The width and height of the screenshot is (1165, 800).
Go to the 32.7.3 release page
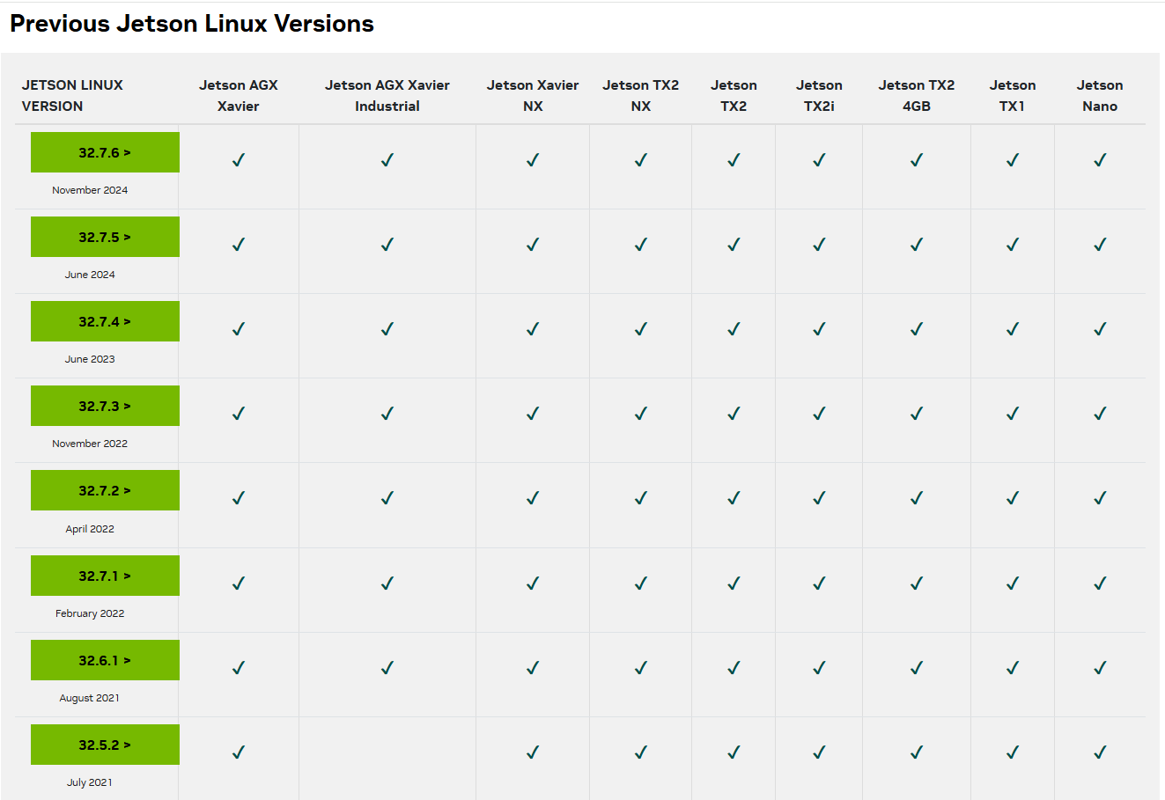[105, 406]
